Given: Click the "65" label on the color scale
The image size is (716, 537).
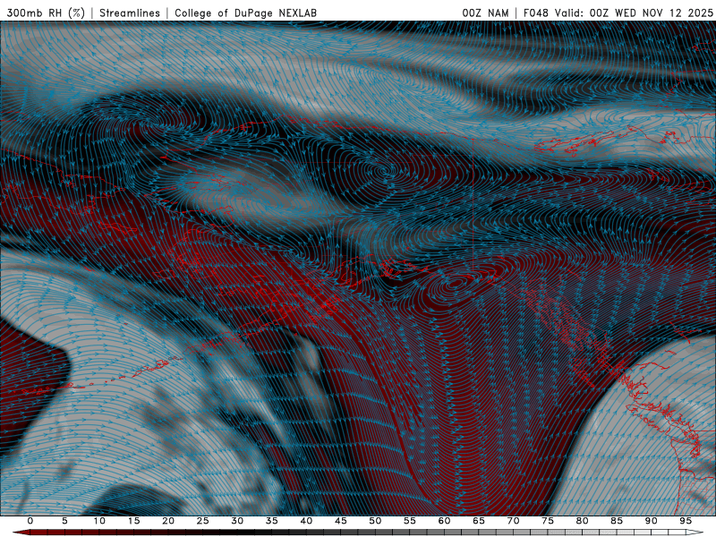Looking at the screenshot, I should (479, 521).
